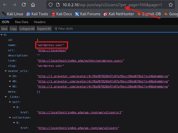
Task: Switch to the Raw Data tab
Action: (x=21, y=22)
